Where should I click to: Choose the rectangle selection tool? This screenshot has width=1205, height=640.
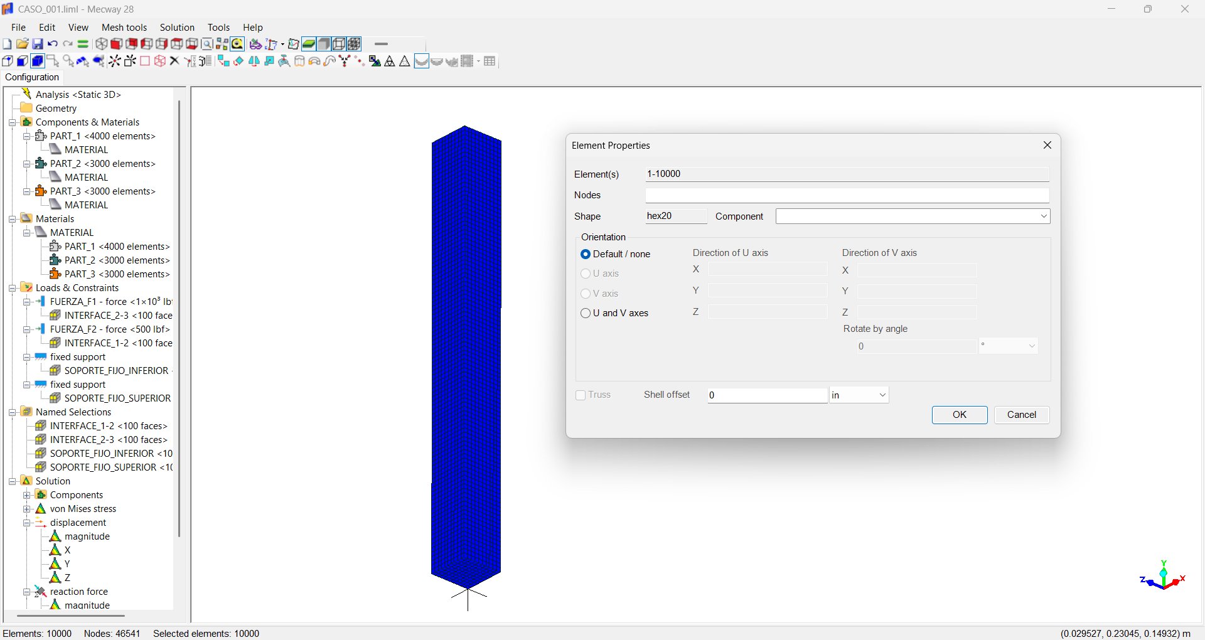point(53,61)
